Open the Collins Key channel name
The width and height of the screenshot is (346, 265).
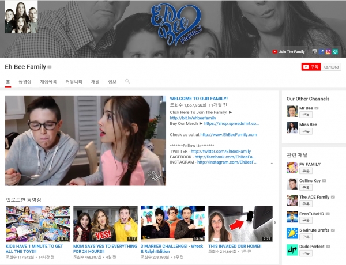coord(310,181)
